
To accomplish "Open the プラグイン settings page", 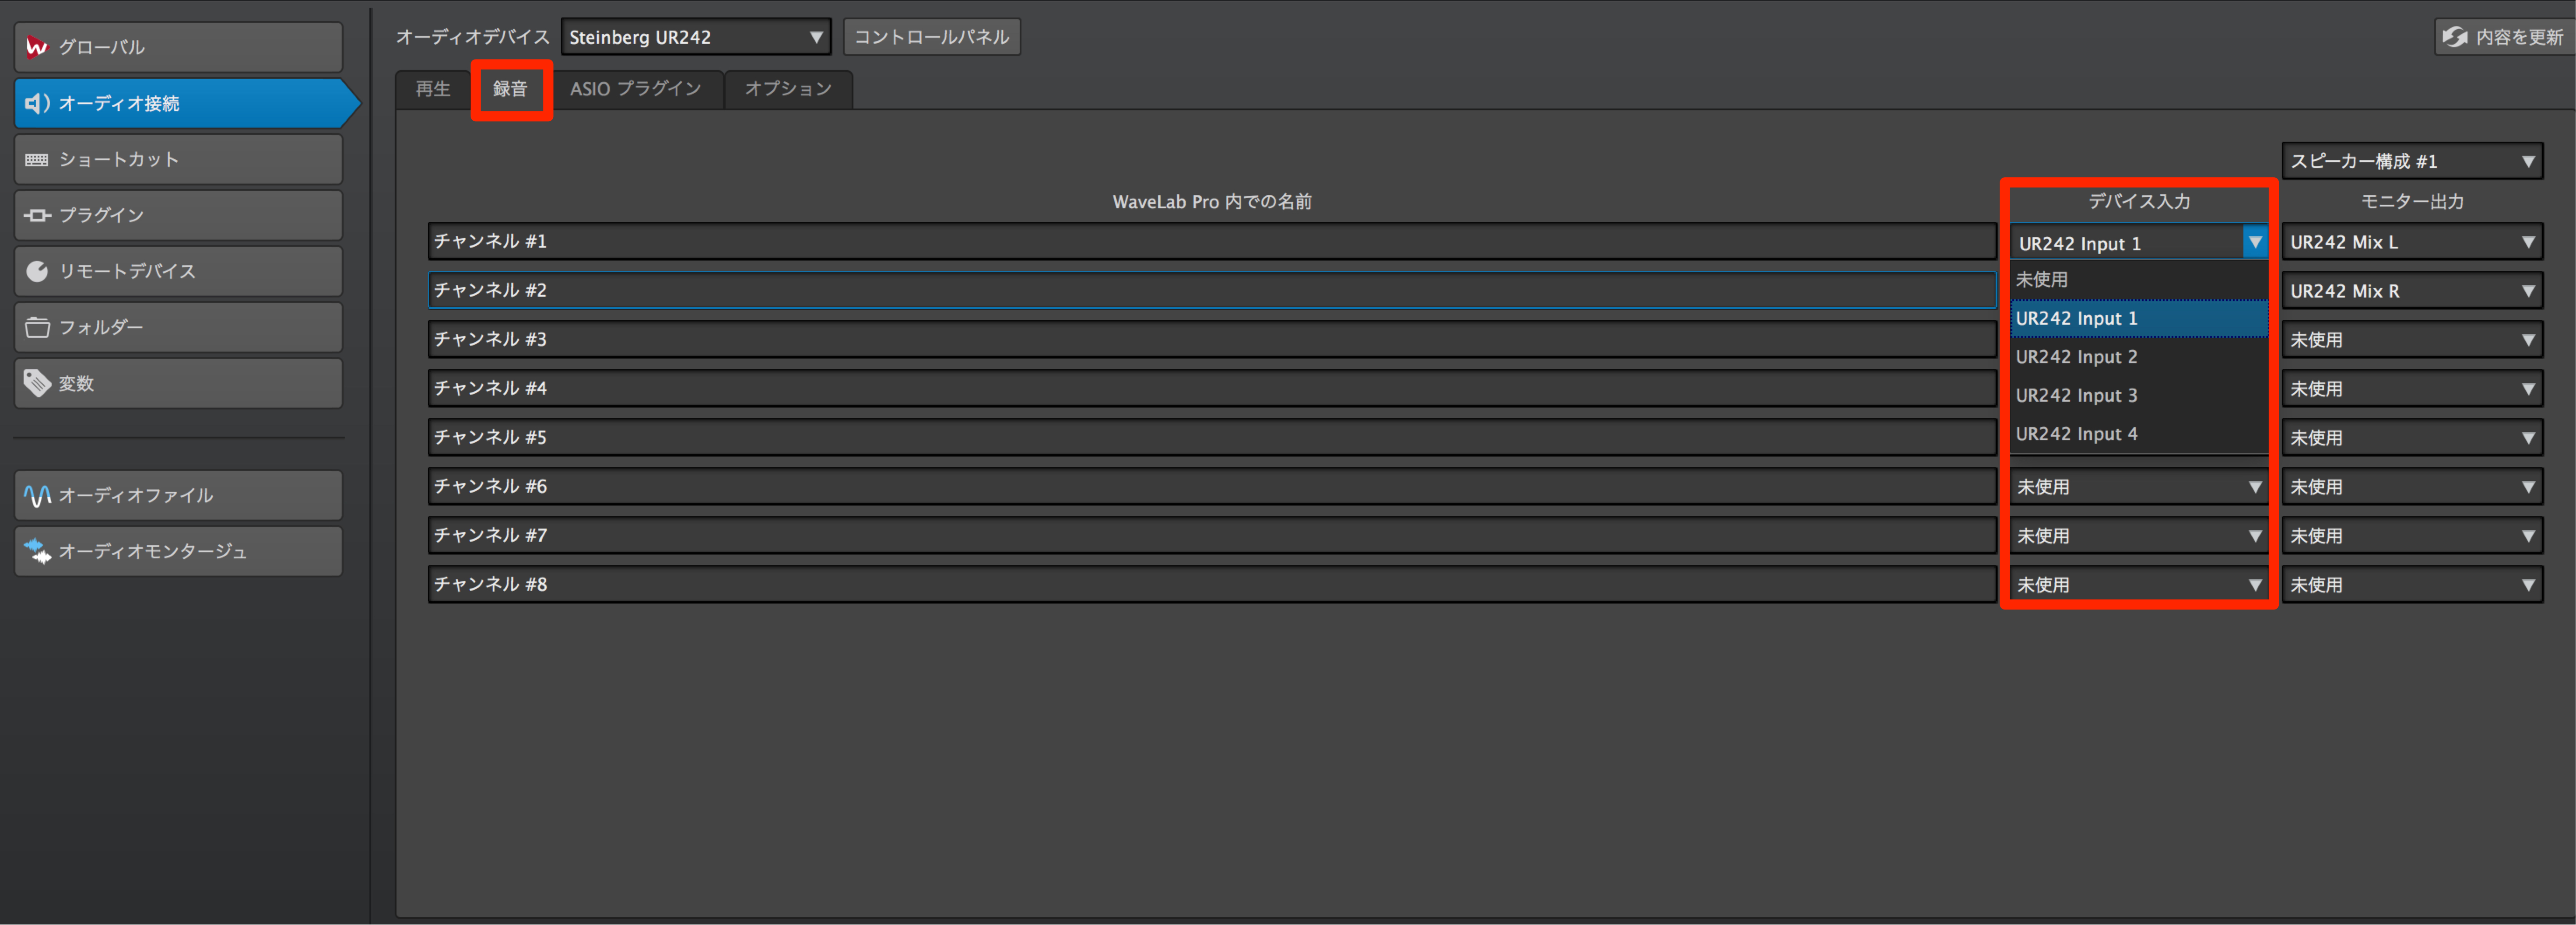I will point(178,215).
